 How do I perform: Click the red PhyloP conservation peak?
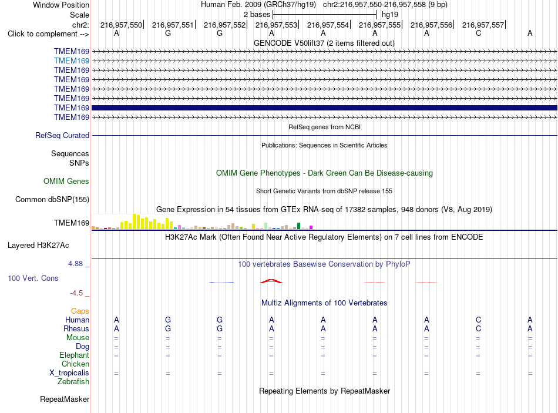coord(271,281)
